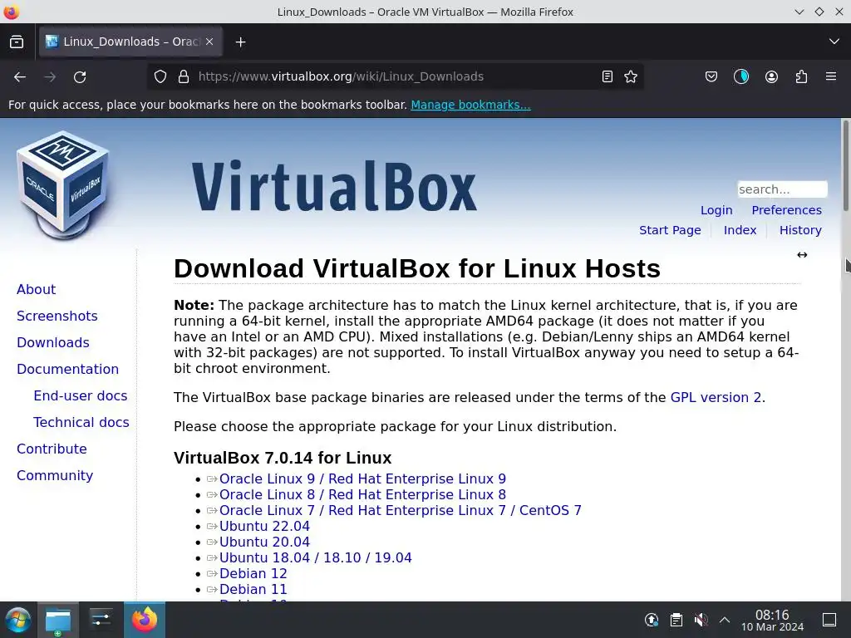Open About in the sidebar

[x=36, y=289]
